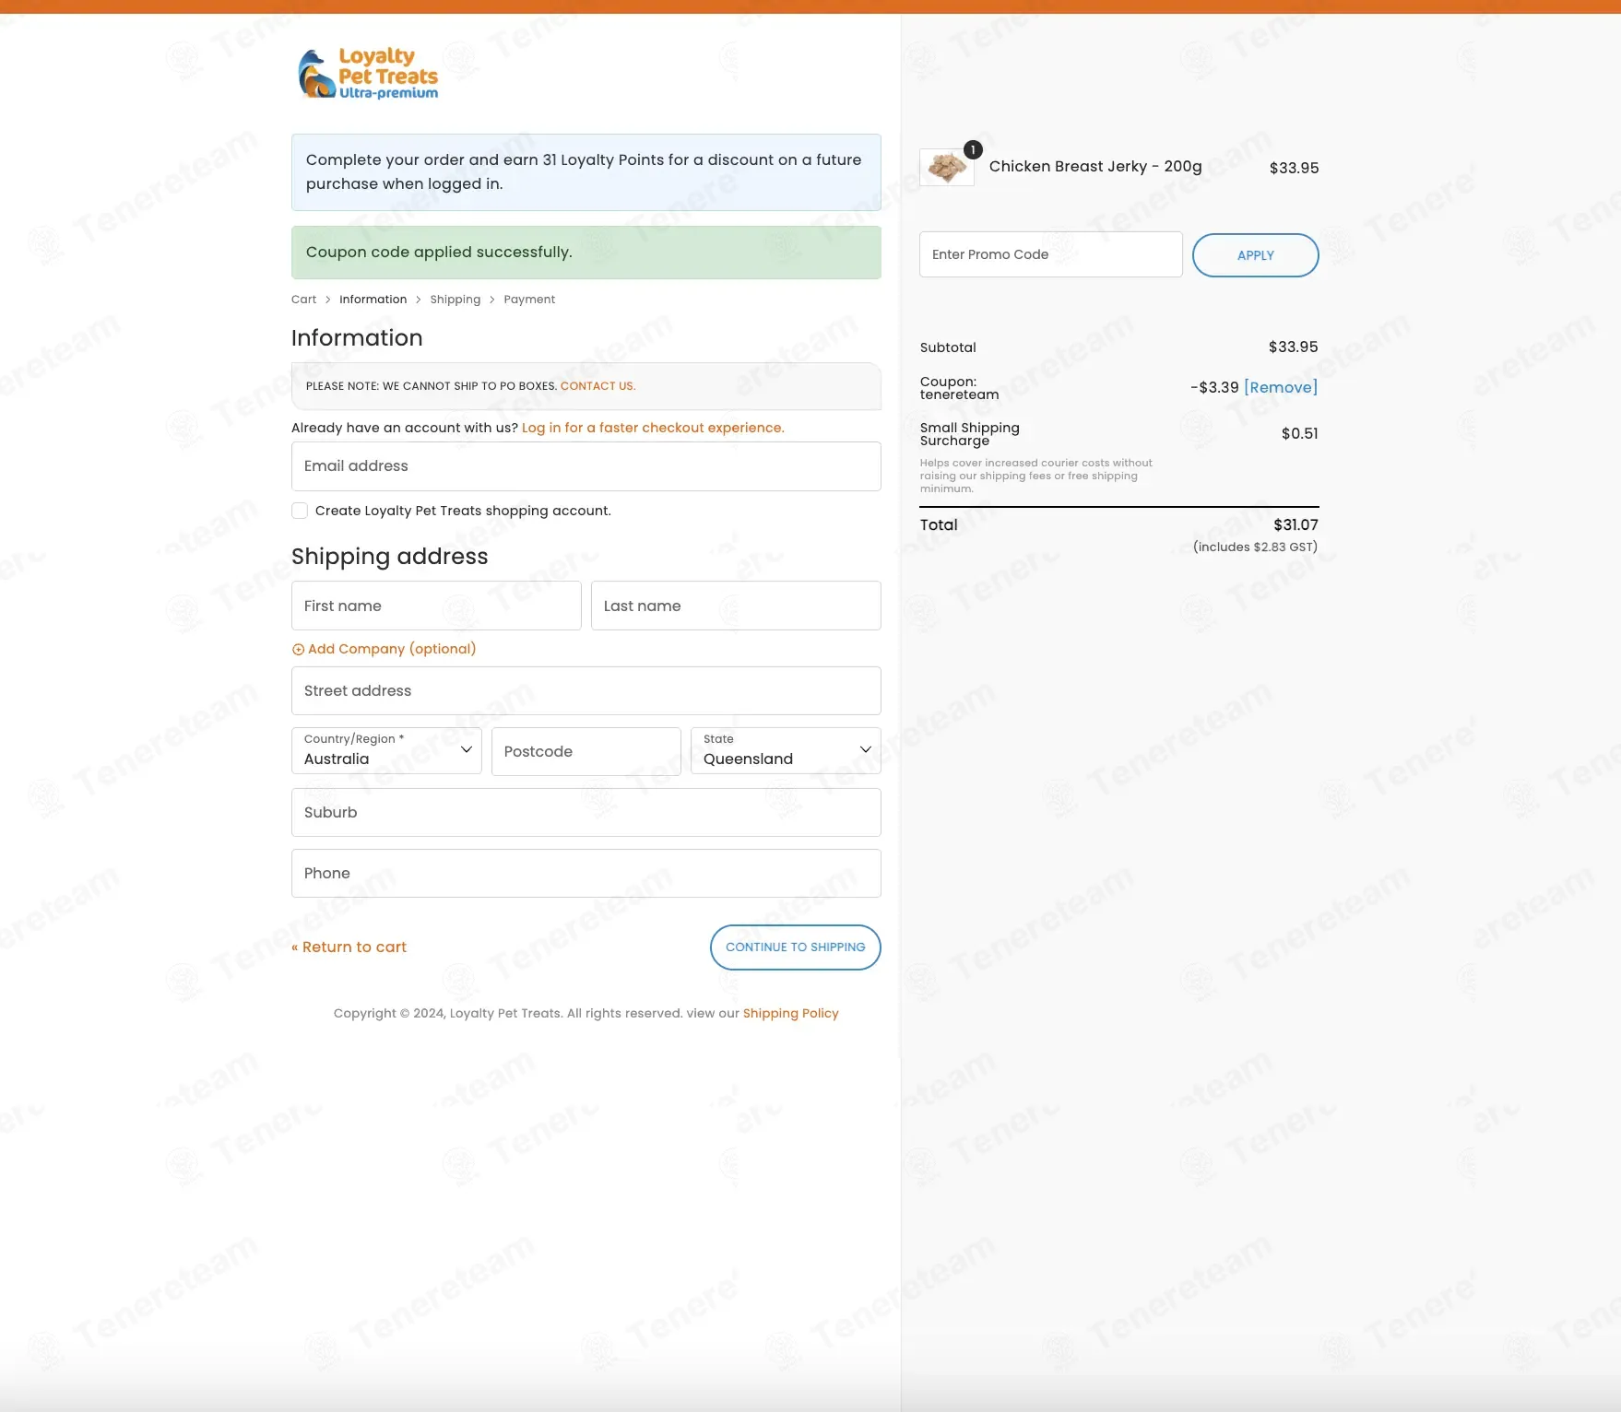The width and height of the screenshot is (1621, 1412).
Task: Go to Cart breadcrumb
Action: click(303, 300)
